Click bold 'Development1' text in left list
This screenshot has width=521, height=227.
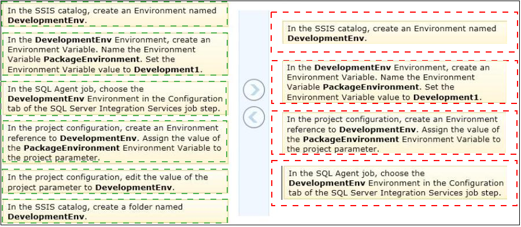coord(167,70)
